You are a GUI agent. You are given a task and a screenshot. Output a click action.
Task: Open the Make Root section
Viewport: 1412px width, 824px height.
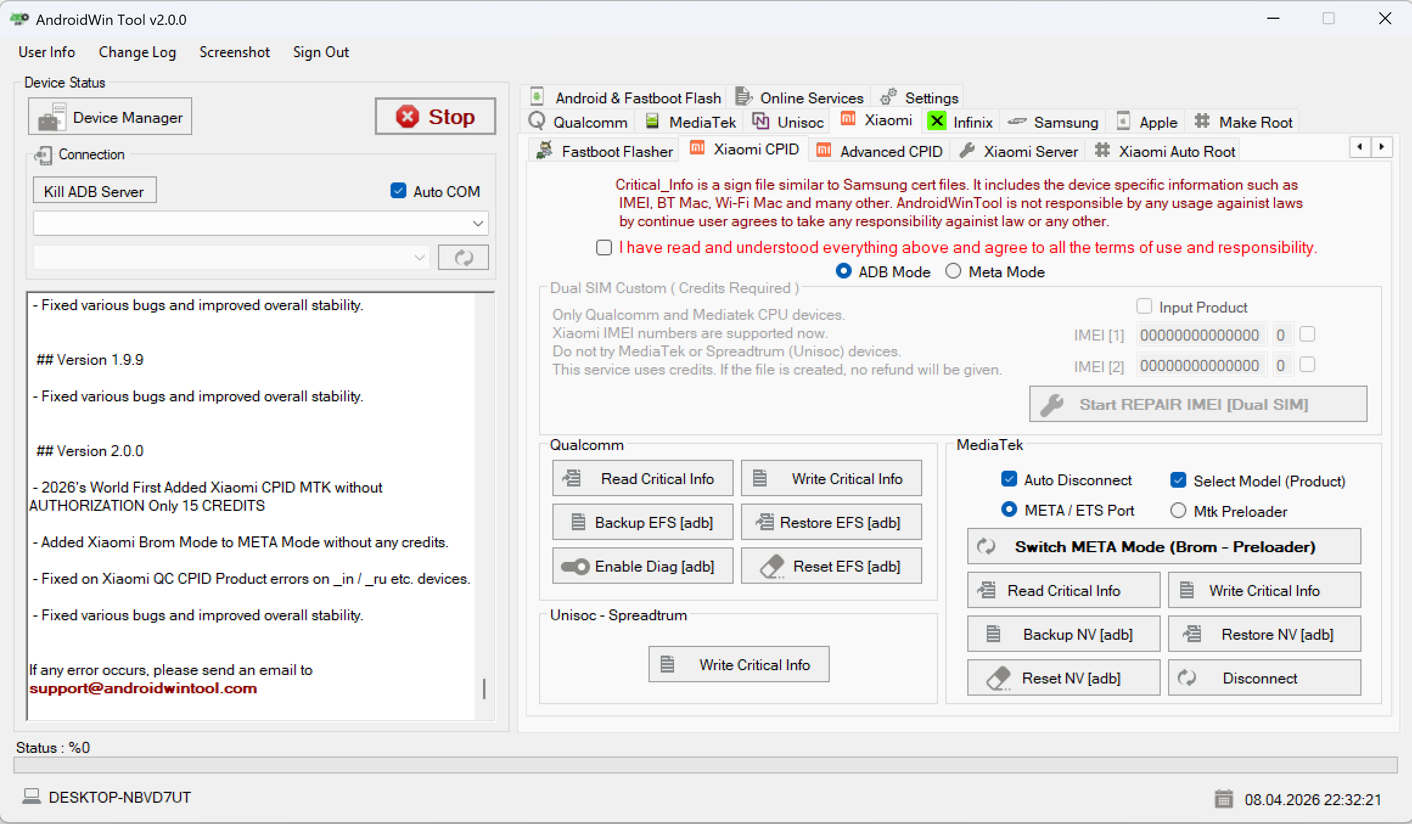click(1243, 121)
